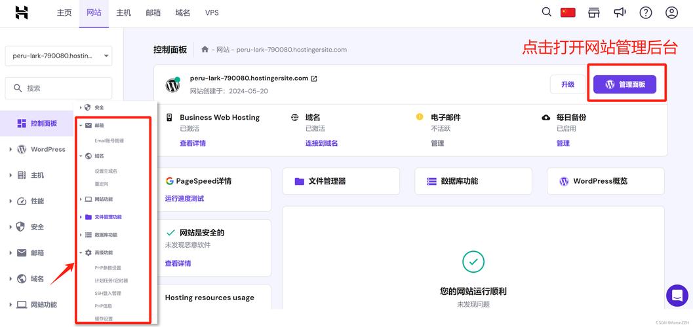Click the 文件管理功能 folder icon in pop-out menu
Image resolution: width=693 pixels, height=327 pixels.
89,217
